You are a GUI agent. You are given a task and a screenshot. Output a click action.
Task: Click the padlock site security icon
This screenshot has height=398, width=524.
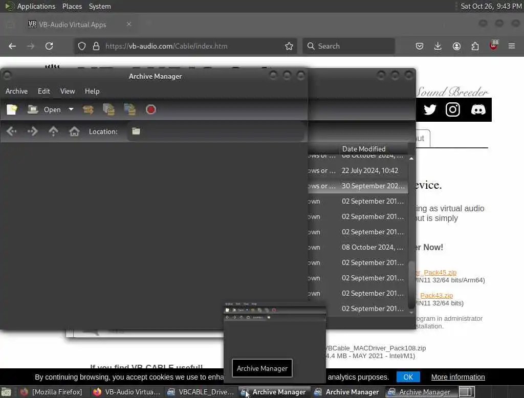pos(96,46)
